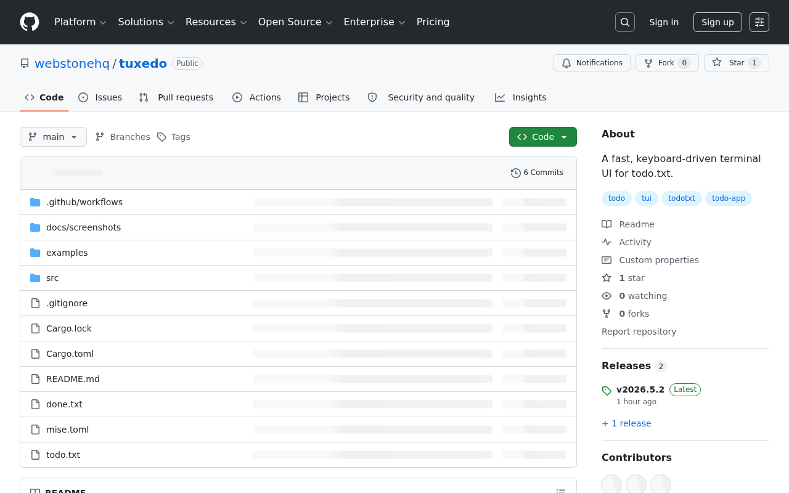
Task: Click the Sign in link
Action: 664,22
